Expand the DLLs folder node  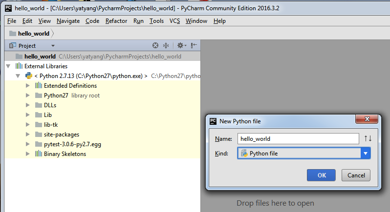pos(27,105)
